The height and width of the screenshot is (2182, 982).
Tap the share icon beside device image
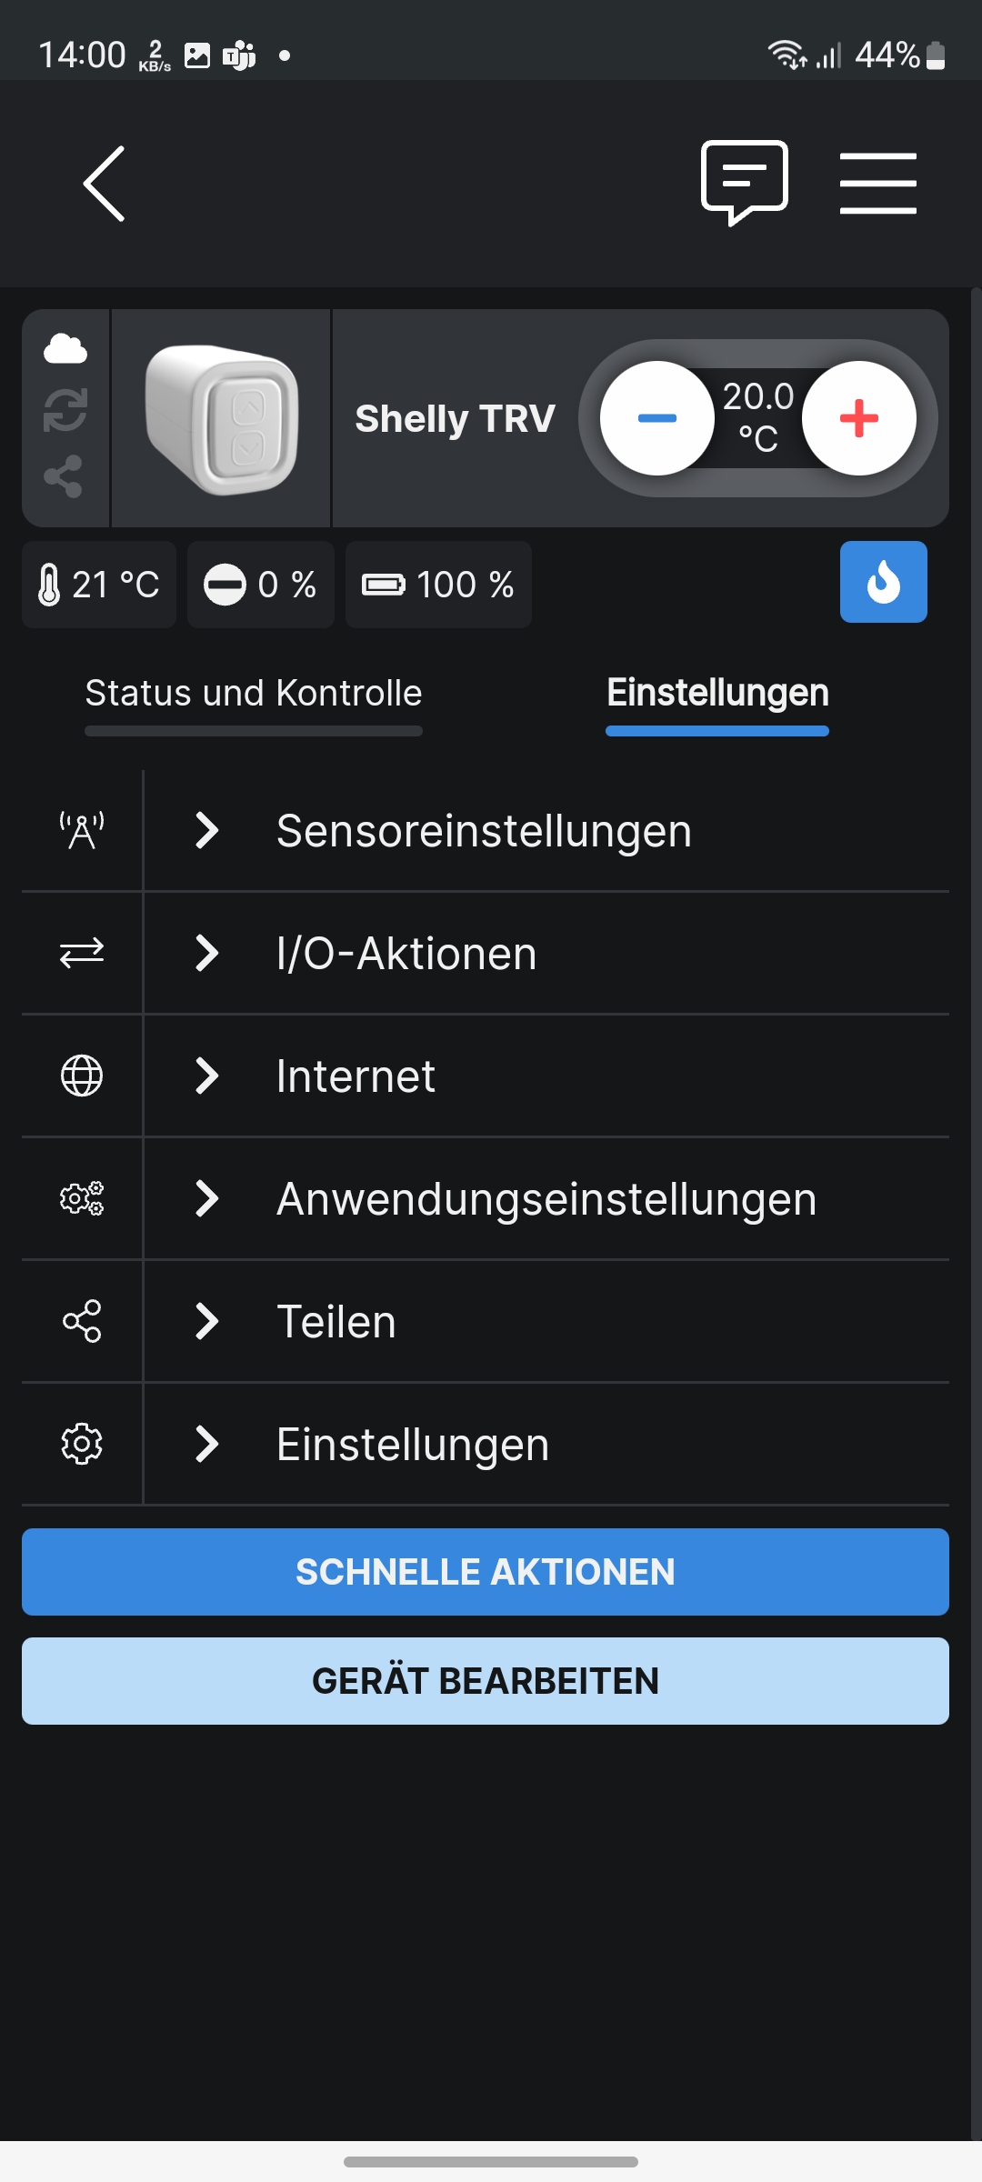pyautogui.click(x=64, y=476)
